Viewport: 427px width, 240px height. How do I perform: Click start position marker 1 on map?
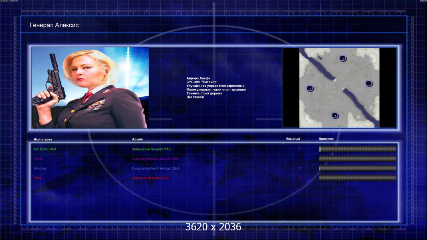pos(369,84)
